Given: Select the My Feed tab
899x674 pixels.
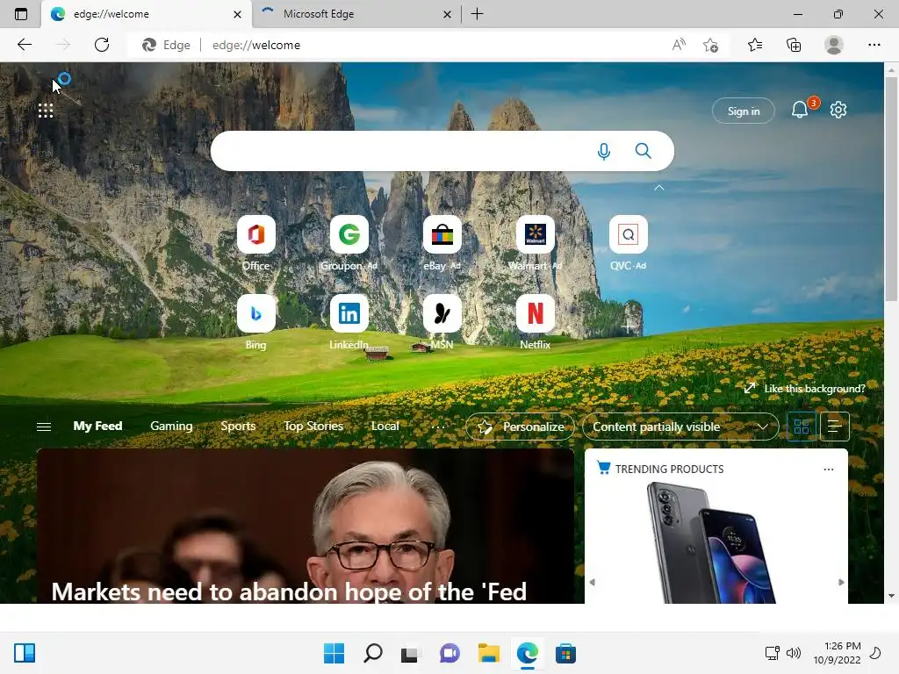Looking at the screenshot, I should pyautogui.click(x=97, y=426).
